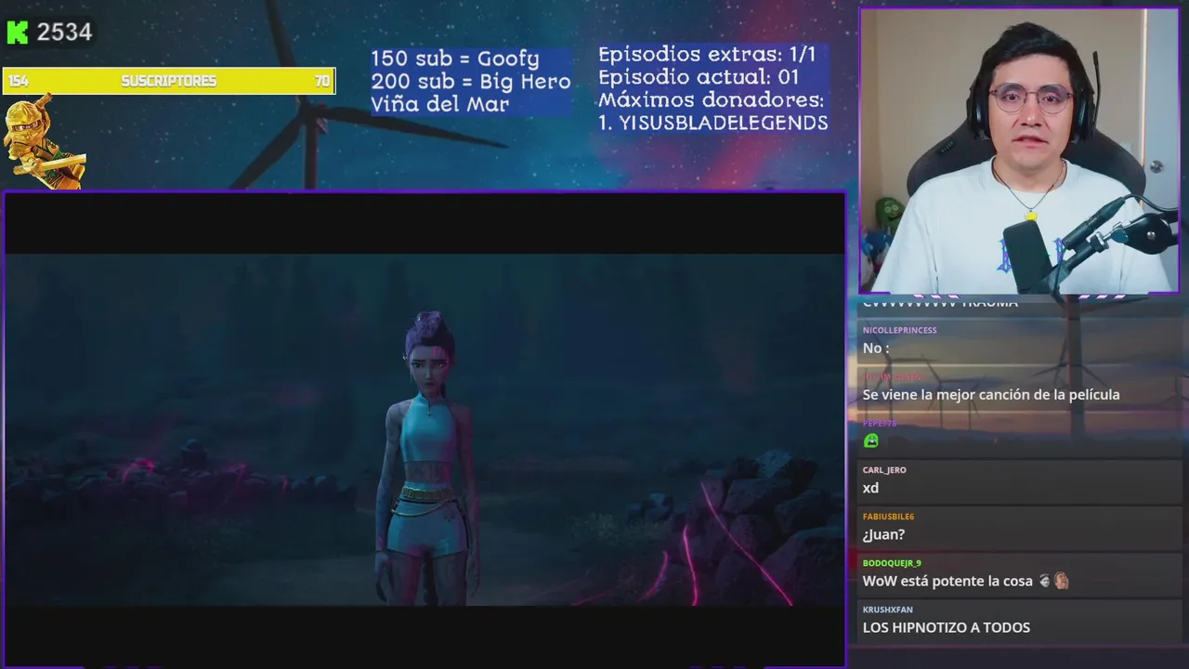Click the viewer count 2534
The height and width of the screenshot is (669, 1189).
point(64,33)
